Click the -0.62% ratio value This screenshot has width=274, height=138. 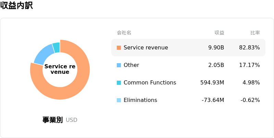point(250,100)
